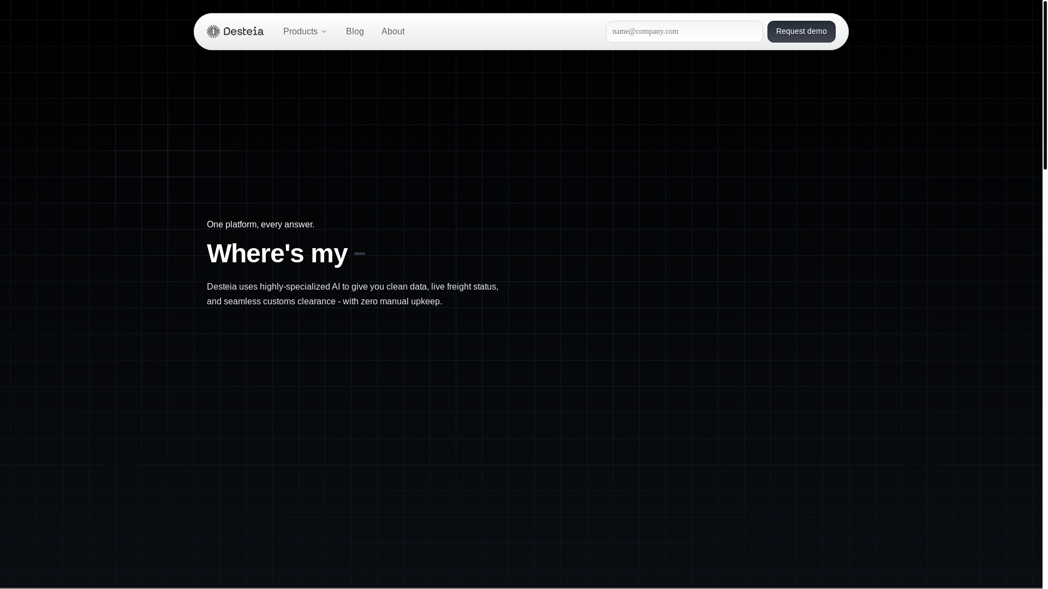Click the Request demo button
The width and height of the screenshot is (1048, 589).
click(801, 32)
